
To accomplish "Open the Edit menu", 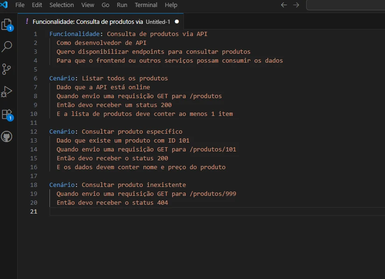I will [x=37, y=5].
